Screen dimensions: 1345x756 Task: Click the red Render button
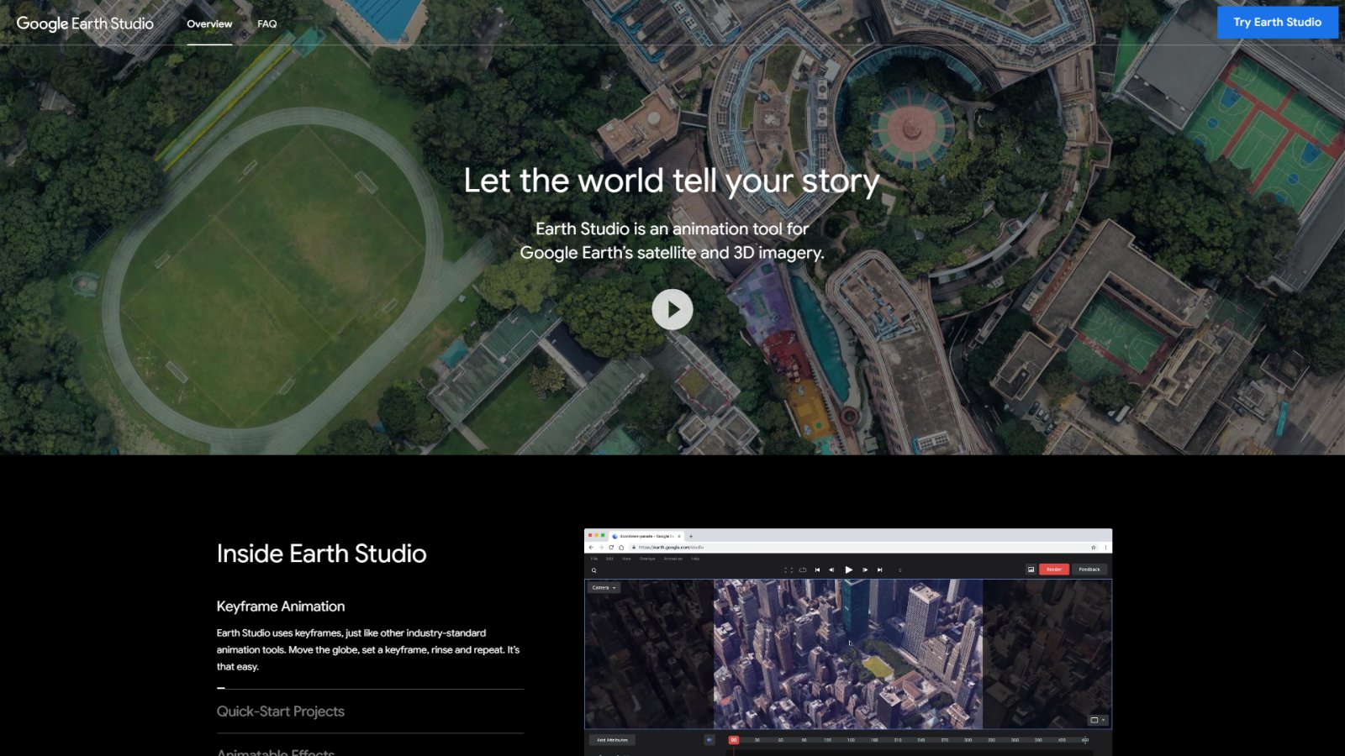pyautogui.click(x=1054, y=570)
